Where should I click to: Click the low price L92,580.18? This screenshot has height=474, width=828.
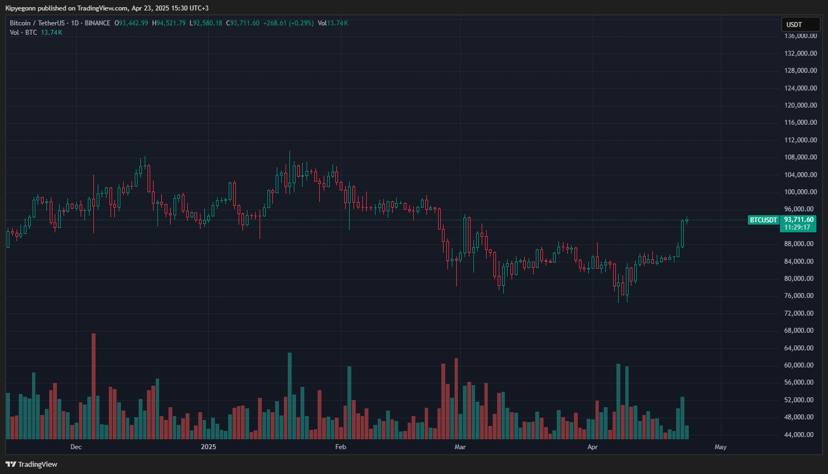(x=206, y=23)
